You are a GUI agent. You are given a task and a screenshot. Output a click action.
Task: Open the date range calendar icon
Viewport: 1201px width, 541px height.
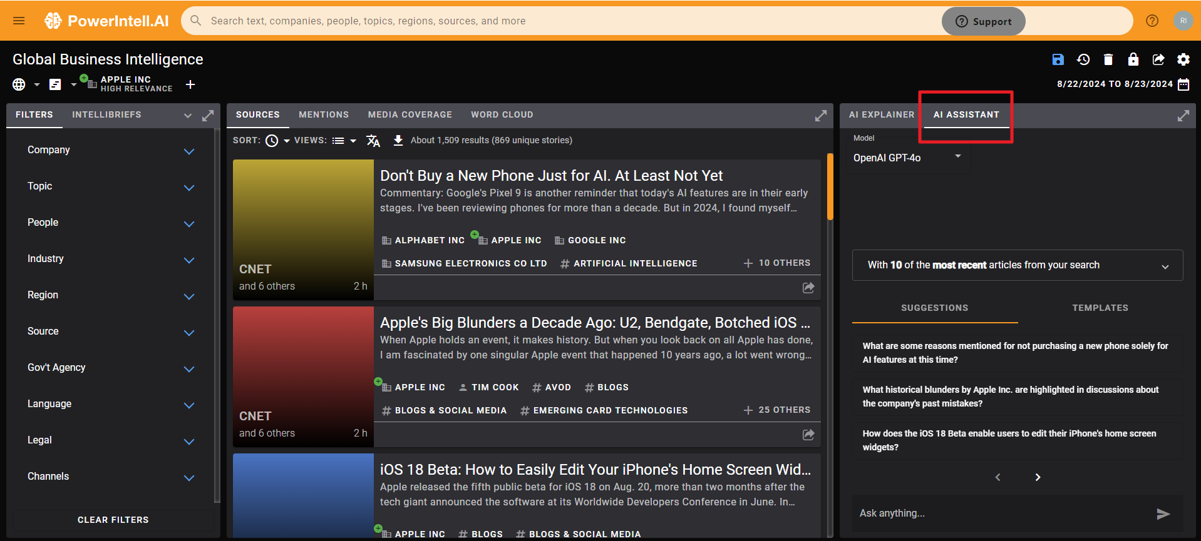click(1183, 84)
